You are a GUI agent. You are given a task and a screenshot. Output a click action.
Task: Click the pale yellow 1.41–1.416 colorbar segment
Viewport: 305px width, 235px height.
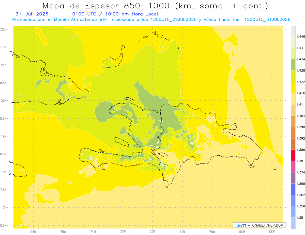coord(293,99)
